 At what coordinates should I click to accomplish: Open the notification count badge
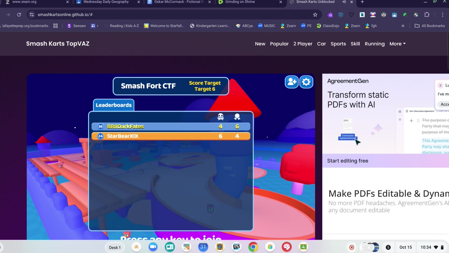388,247
